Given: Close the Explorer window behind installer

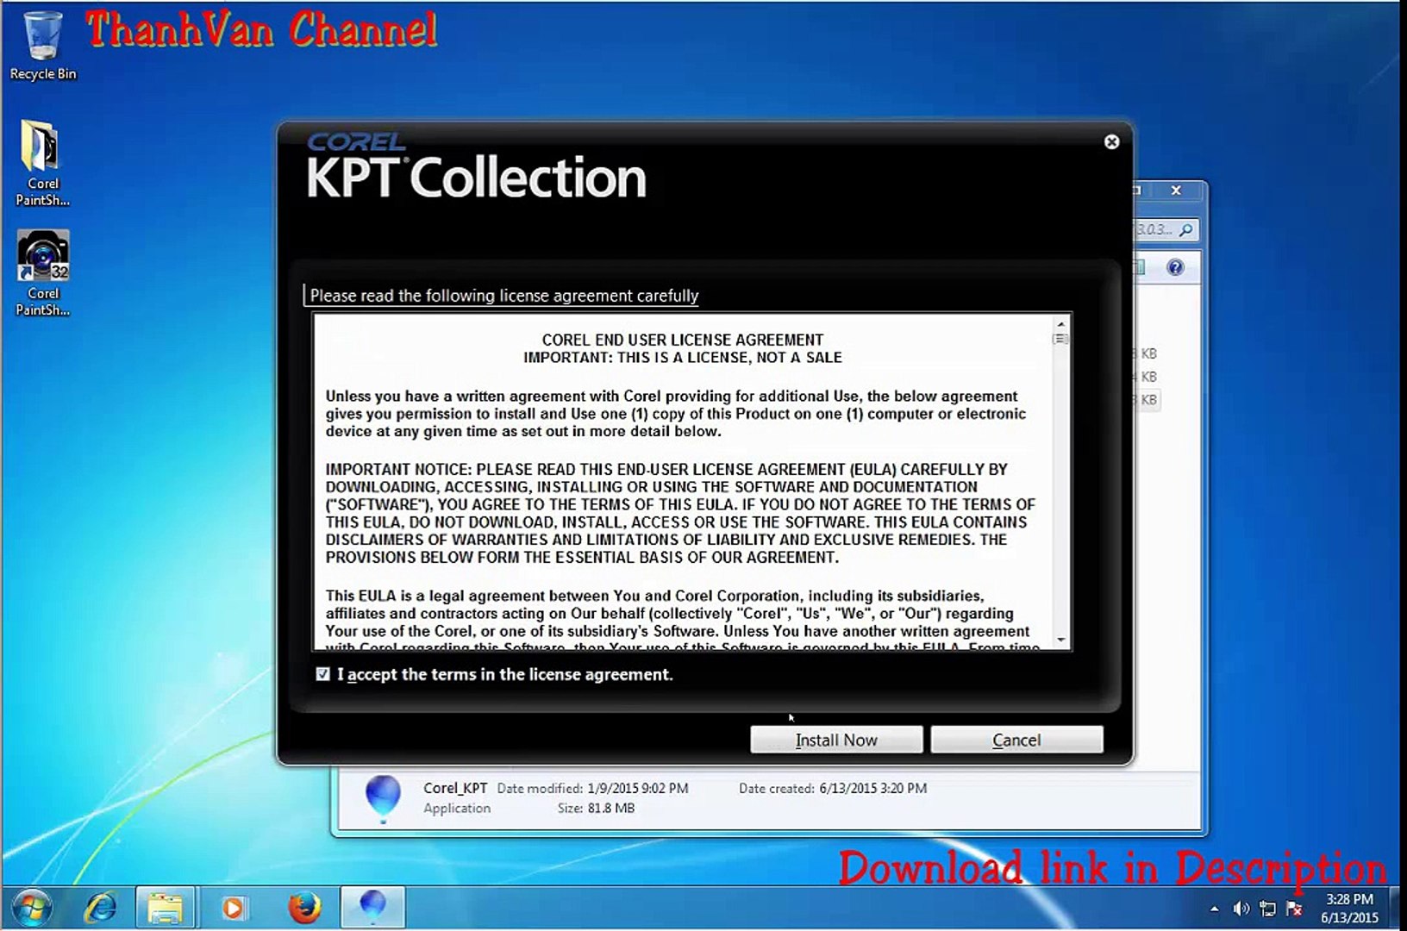Looking at the screenshot, I should (x=1176, y=191).
